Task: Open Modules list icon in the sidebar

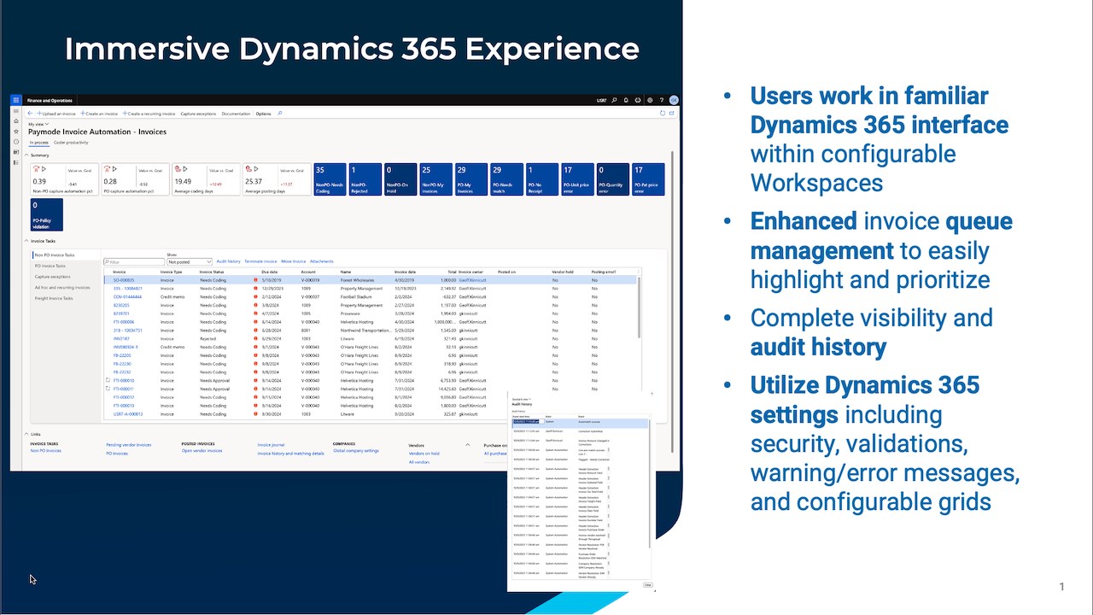Action: pyautogui.click(x=16, y=162)
